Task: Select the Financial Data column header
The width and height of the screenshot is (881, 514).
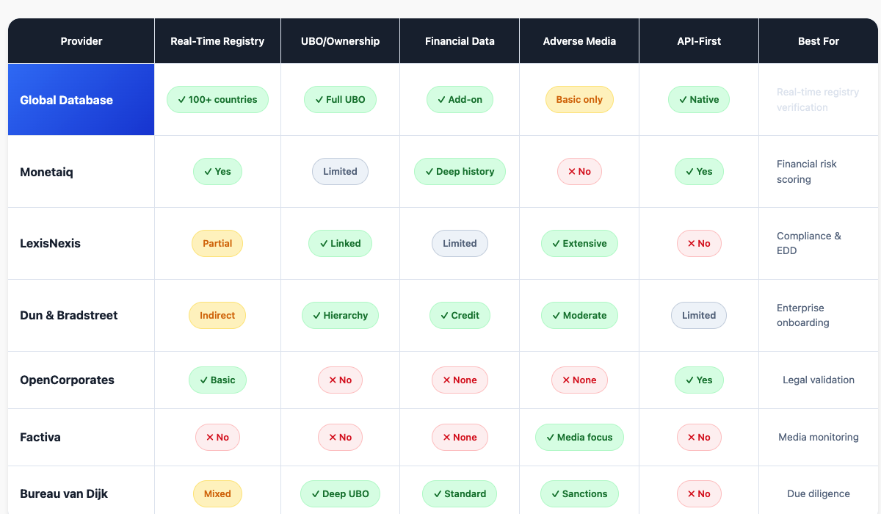Action: [460, 41]
